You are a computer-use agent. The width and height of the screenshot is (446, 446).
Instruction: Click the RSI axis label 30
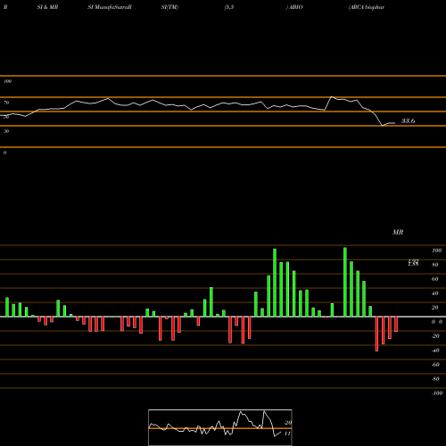click(6, 131)
